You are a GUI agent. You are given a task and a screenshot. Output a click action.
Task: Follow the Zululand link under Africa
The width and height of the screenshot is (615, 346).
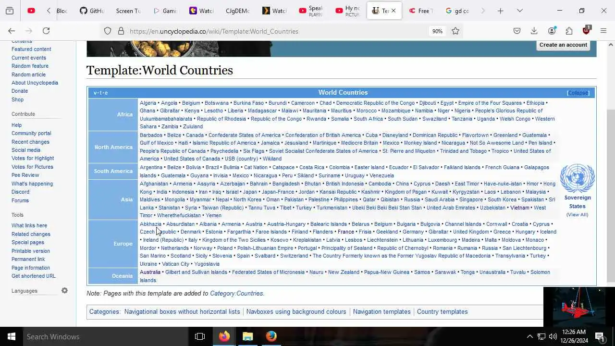pyautogui.click(x=193, y=127)
